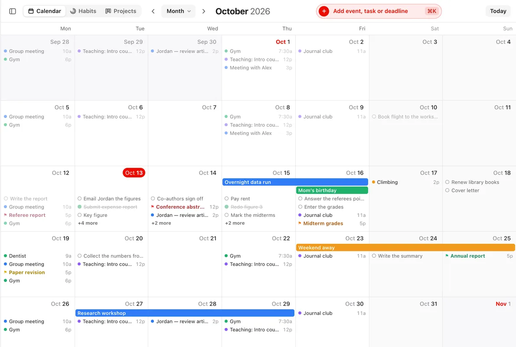Open Climbing event on Oct 17
Viewport: 516px width, 347px height.
point(405,182)
